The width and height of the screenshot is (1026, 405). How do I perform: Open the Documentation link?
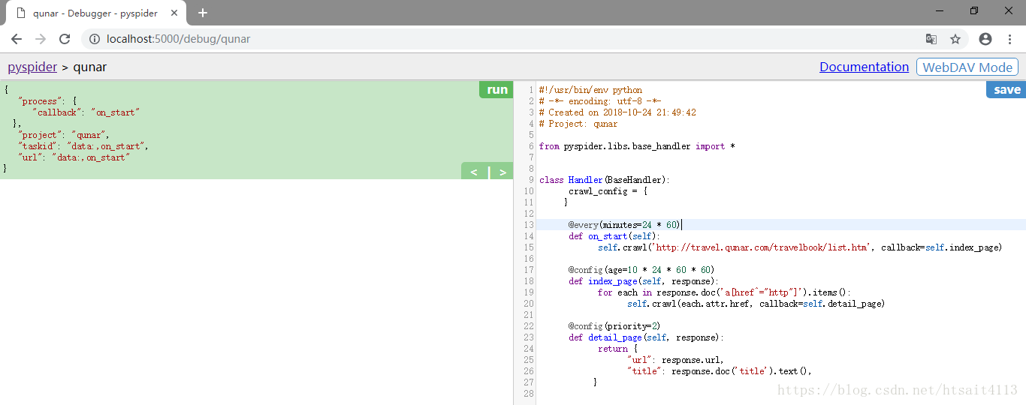coord(864,67)
